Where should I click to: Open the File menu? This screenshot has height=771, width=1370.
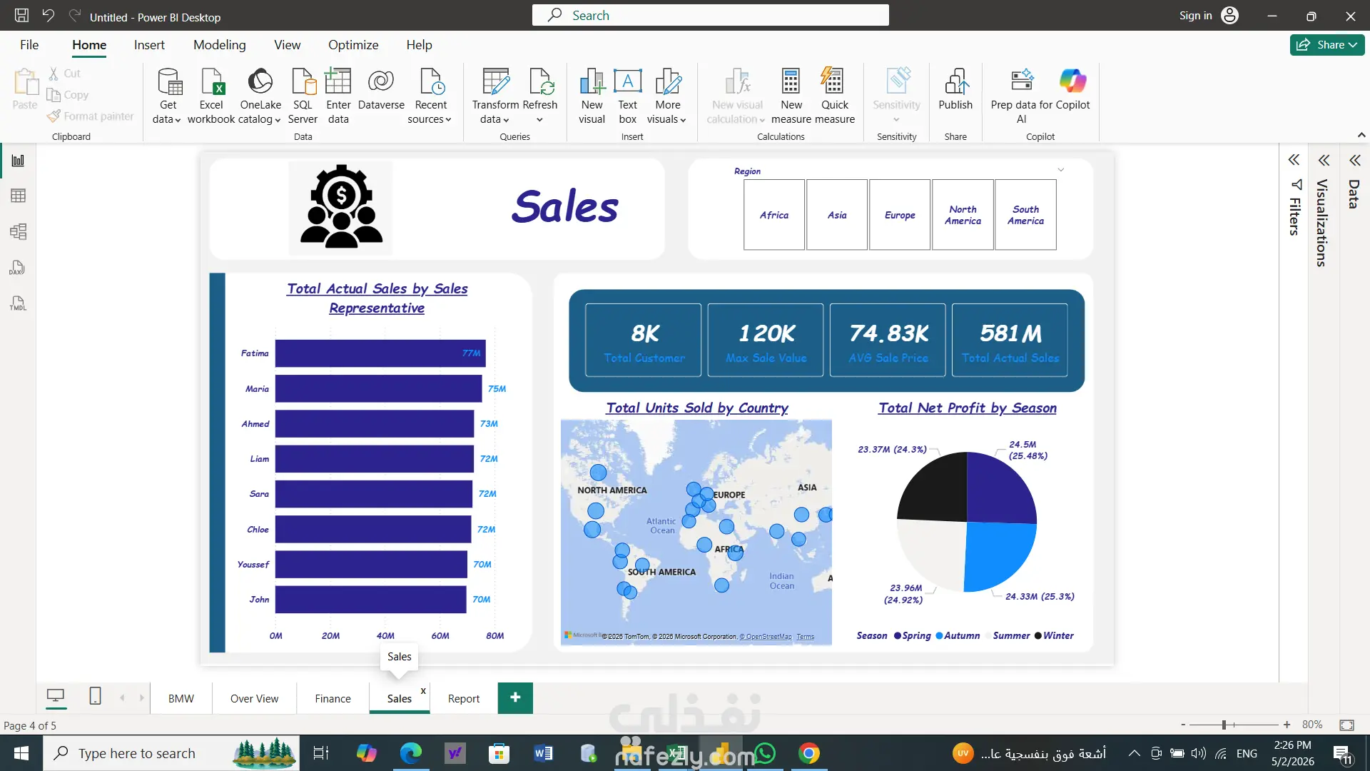pyautogui.click(x=29, y=44)
